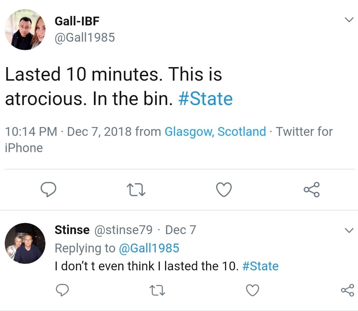Click the 'Twitter for iPhone' source label

coord(304,131)
